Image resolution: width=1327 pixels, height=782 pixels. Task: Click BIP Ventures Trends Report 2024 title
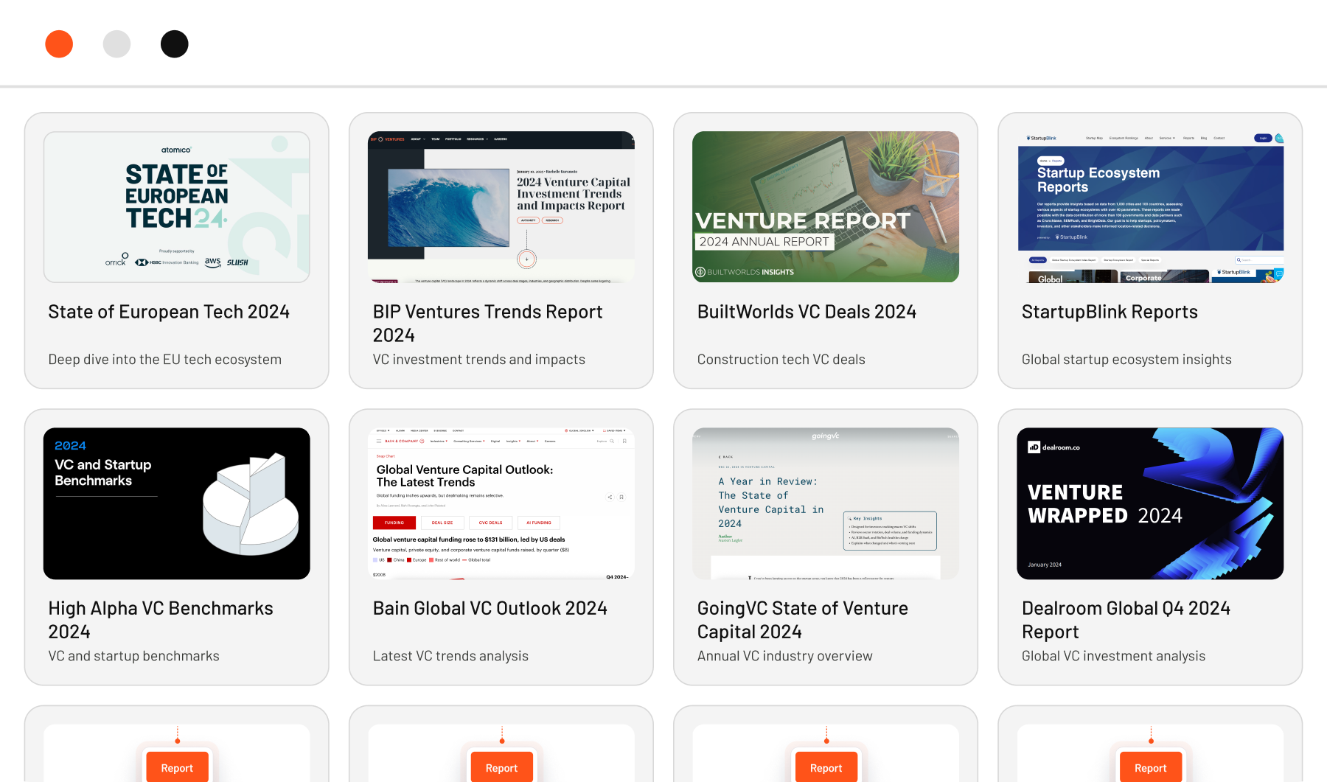(x=487, y=324)
